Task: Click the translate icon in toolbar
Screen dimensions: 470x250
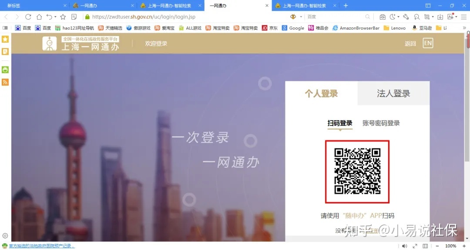Action: (x=450, y=17)
